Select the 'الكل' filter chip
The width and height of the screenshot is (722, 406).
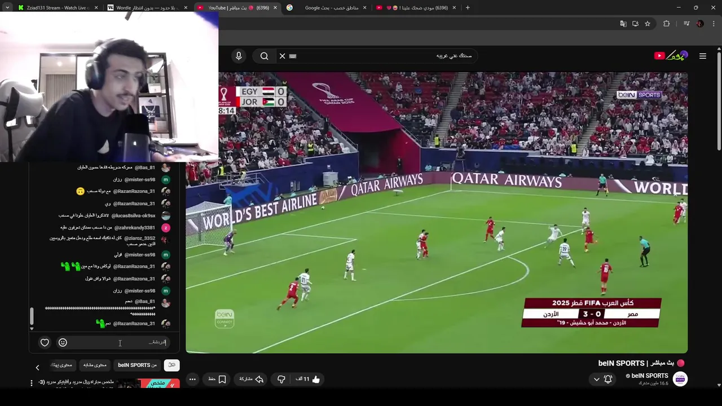pos(171,365)
